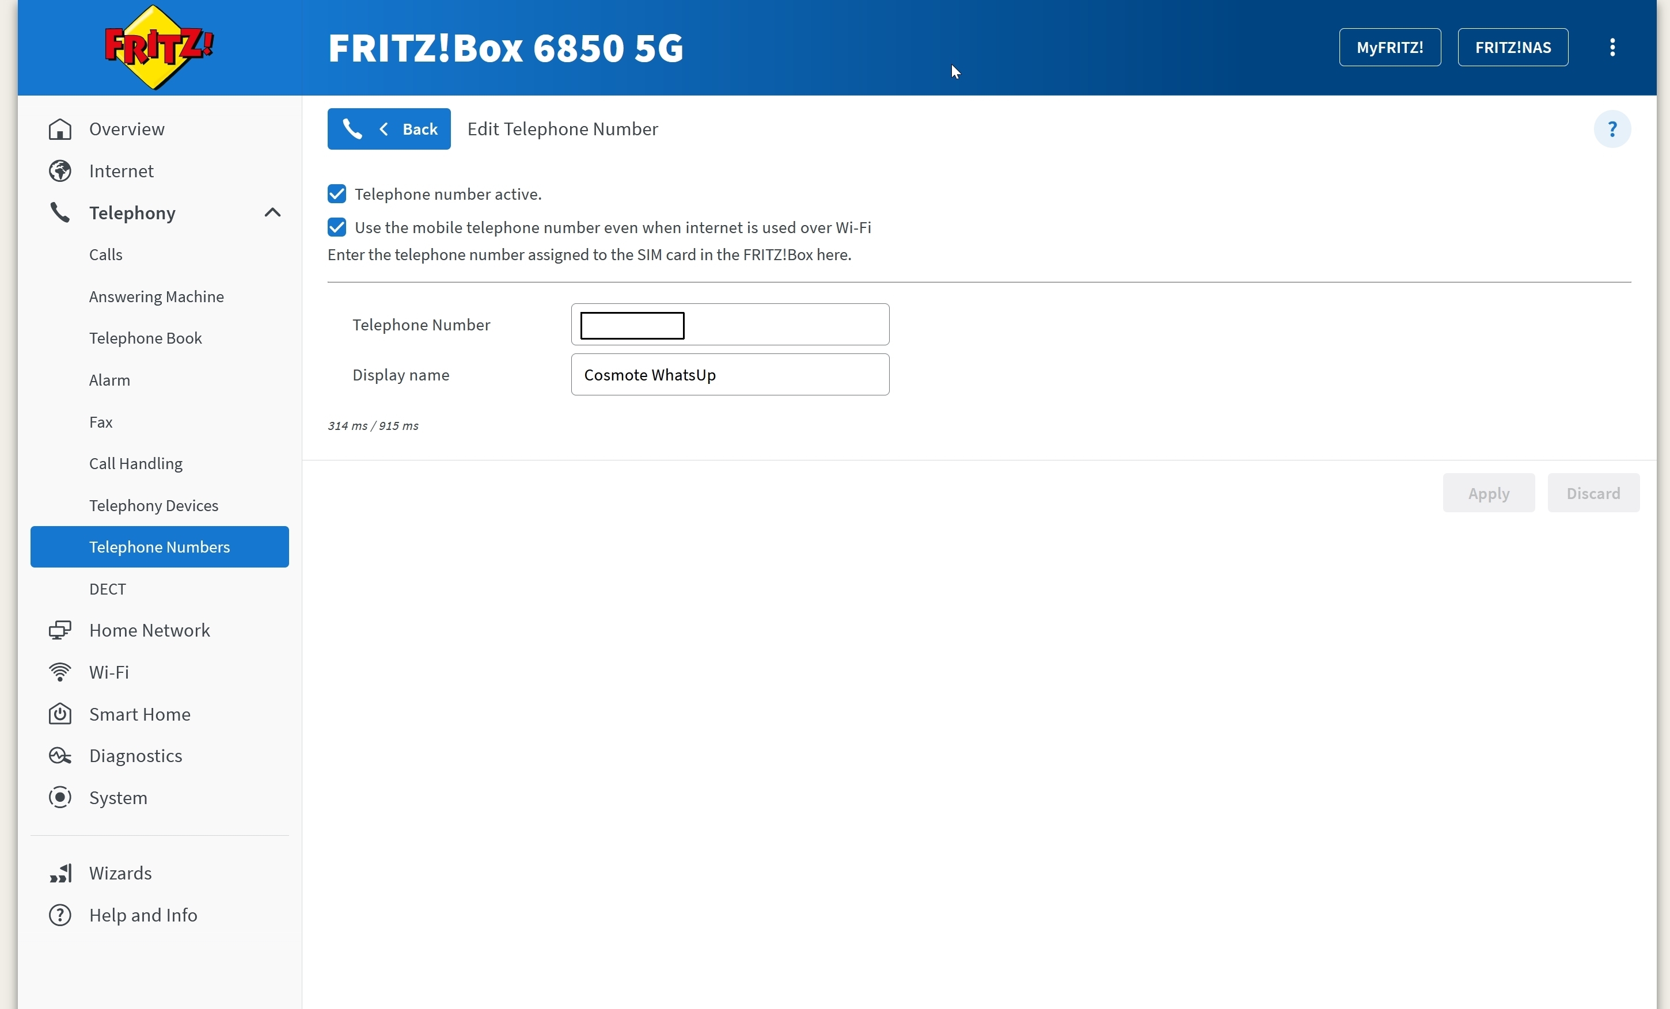The height and width of the screenshot is (1009, 1670).
Task: Click the System gear icon
Action: [x=60, y=798]
